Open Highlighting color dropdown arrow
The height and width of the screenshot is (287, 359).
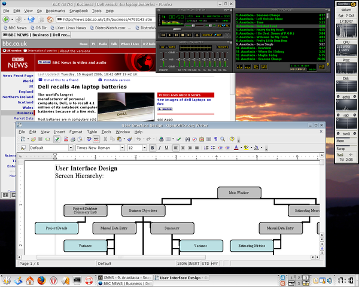pos(251,148)
